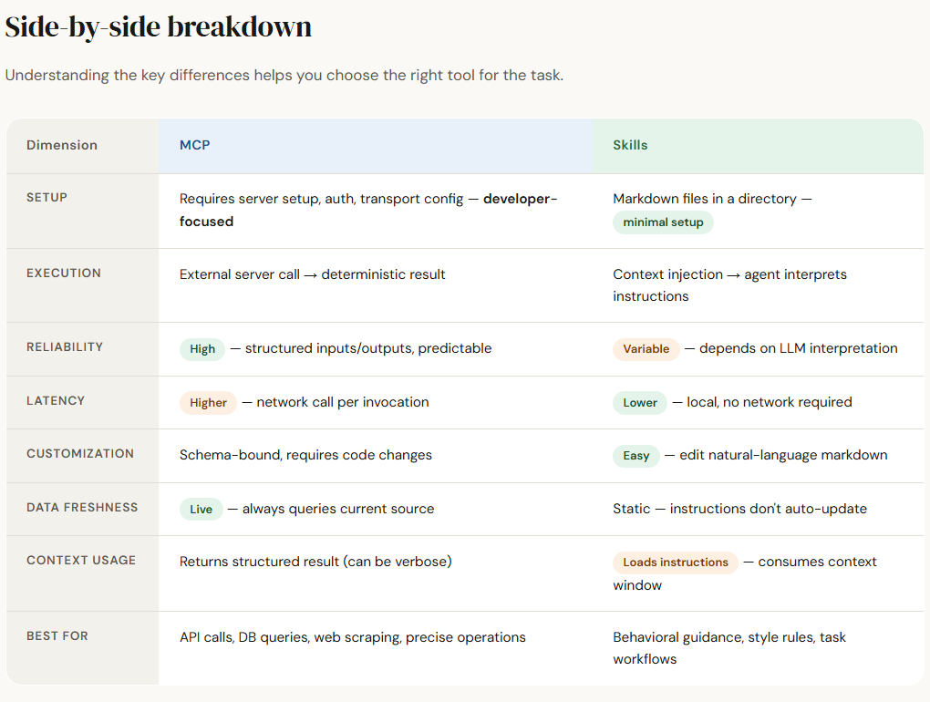
Task: Select the BEST FOR row label
Action: tap(57, 636)
